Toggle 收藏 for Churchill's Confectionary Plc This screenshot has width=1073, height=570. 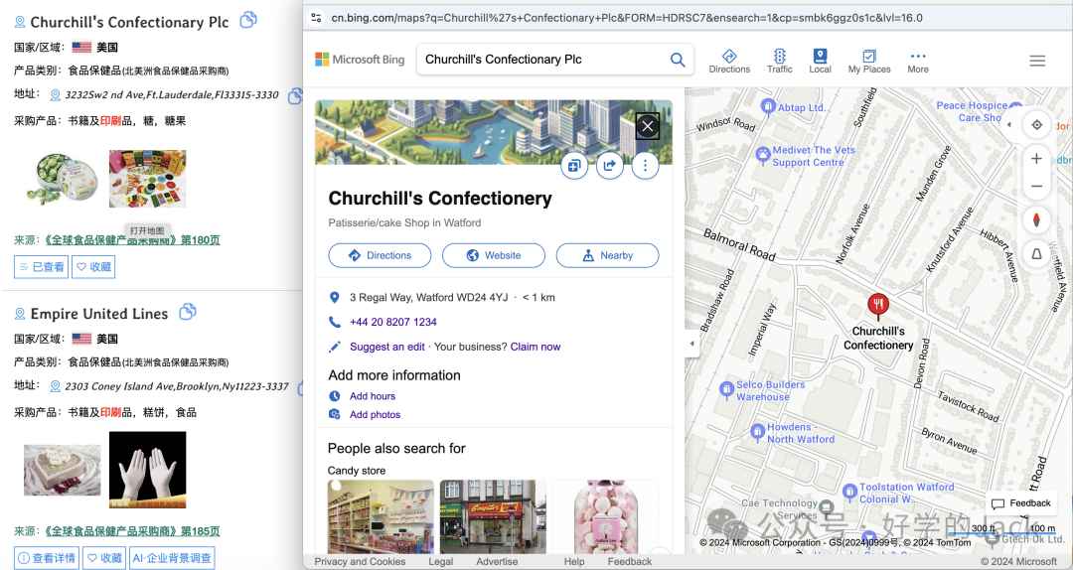(93, 267)
